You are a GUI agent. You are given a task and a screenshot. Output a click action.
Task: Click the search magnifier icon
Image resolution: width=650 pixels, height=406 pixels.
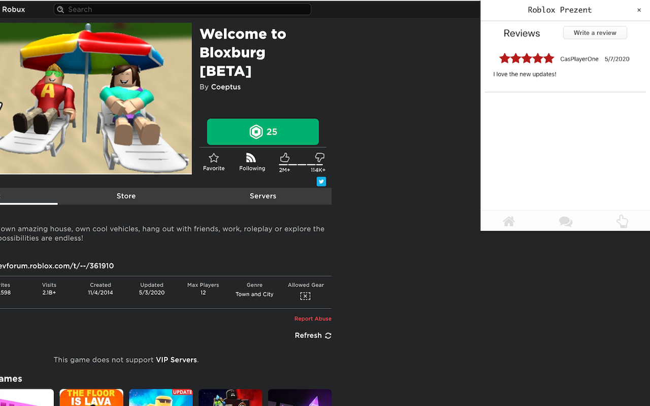click(60, 9)
